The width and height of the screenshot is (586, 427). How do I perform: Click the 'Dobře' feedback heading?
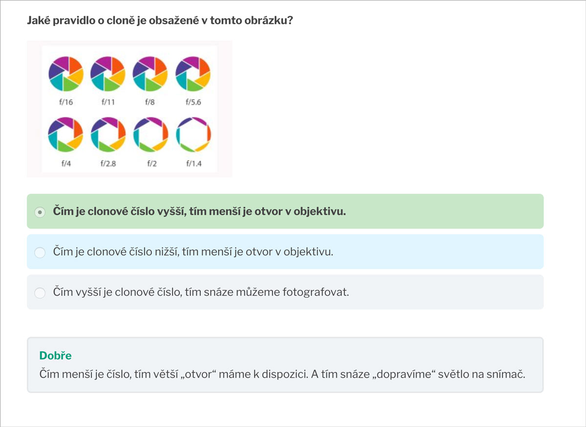pos(55,356)
